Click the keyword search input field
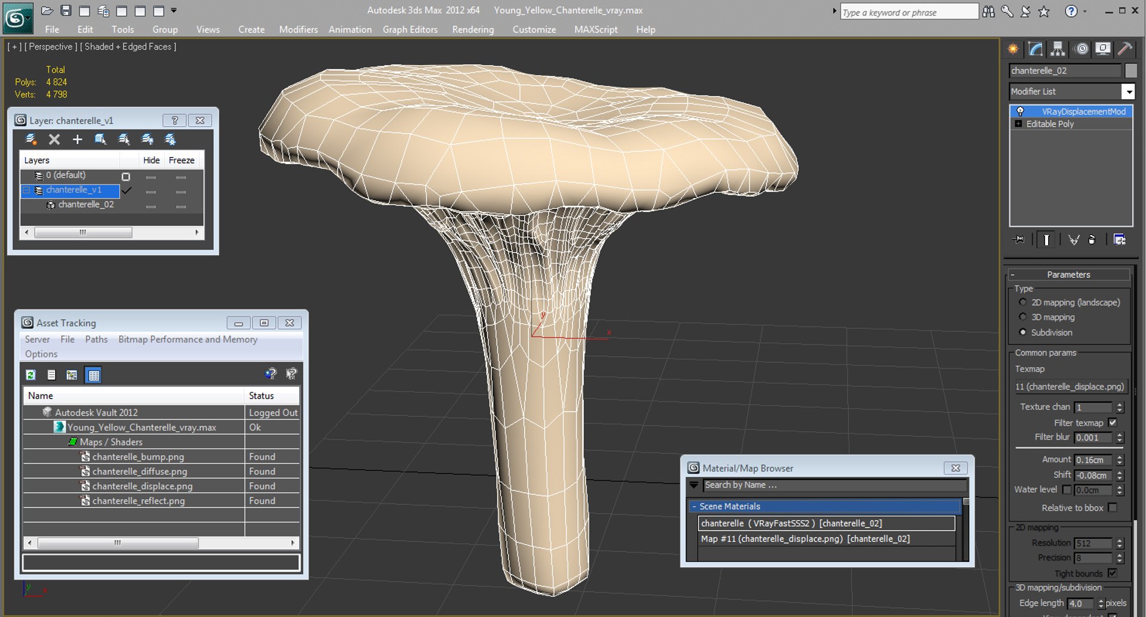This screenshot has height=617, width=1146. (x=909, y=12)
